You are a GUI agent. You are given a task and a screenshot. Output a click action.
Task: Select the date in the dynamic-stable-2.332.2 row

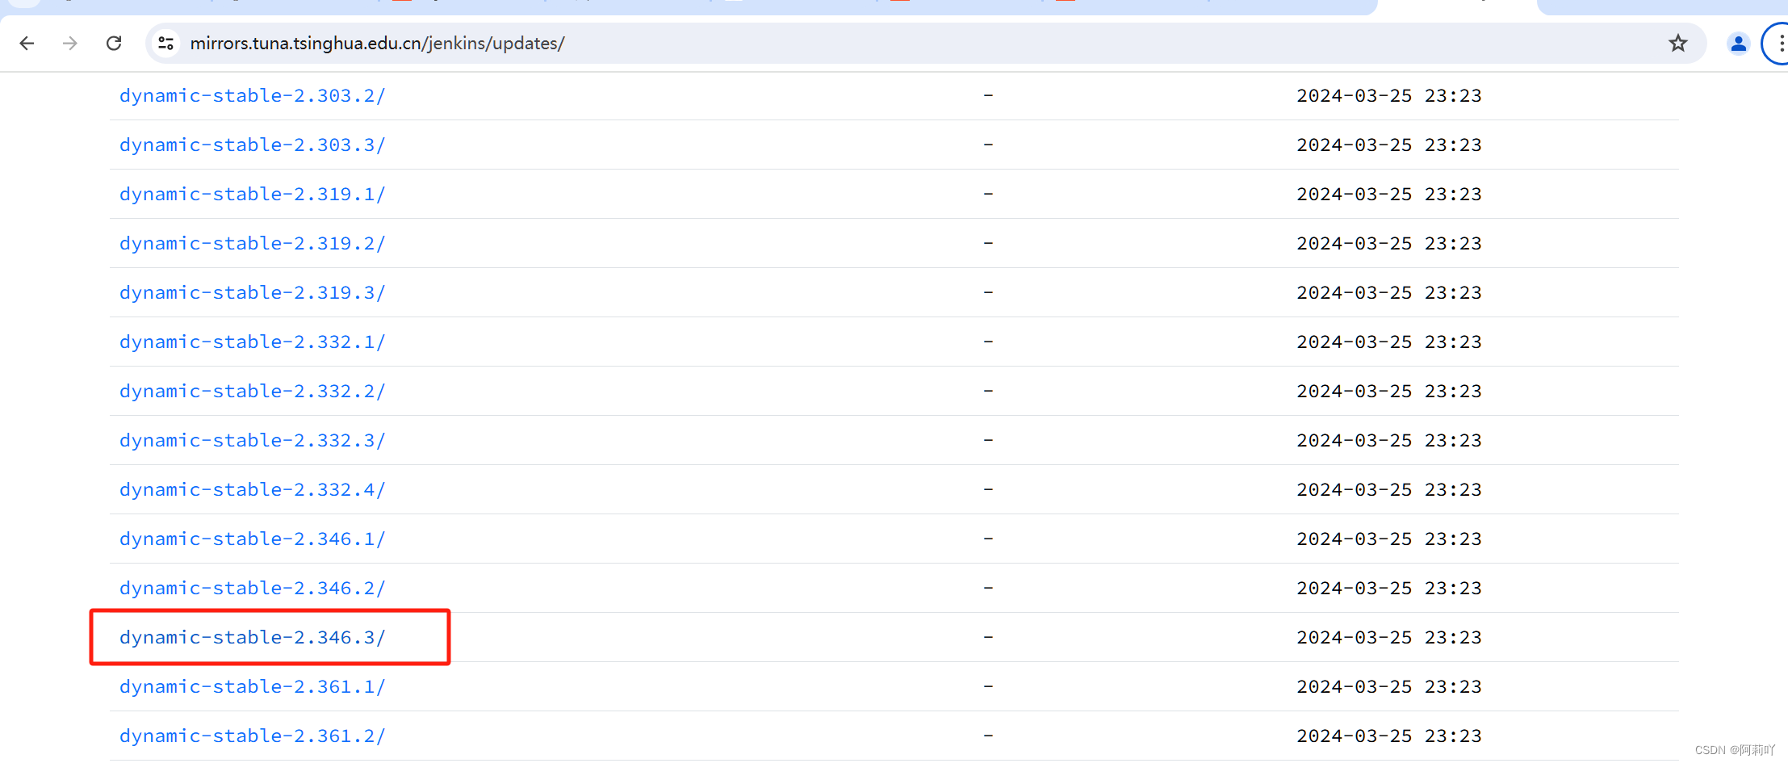(1389, 391)
